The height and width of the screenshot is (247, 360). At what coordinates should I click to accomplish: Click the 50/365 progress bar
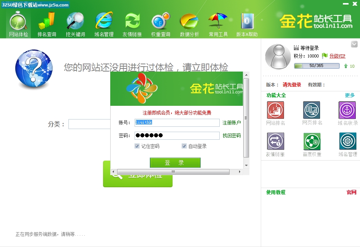click(x=317, y=66)
